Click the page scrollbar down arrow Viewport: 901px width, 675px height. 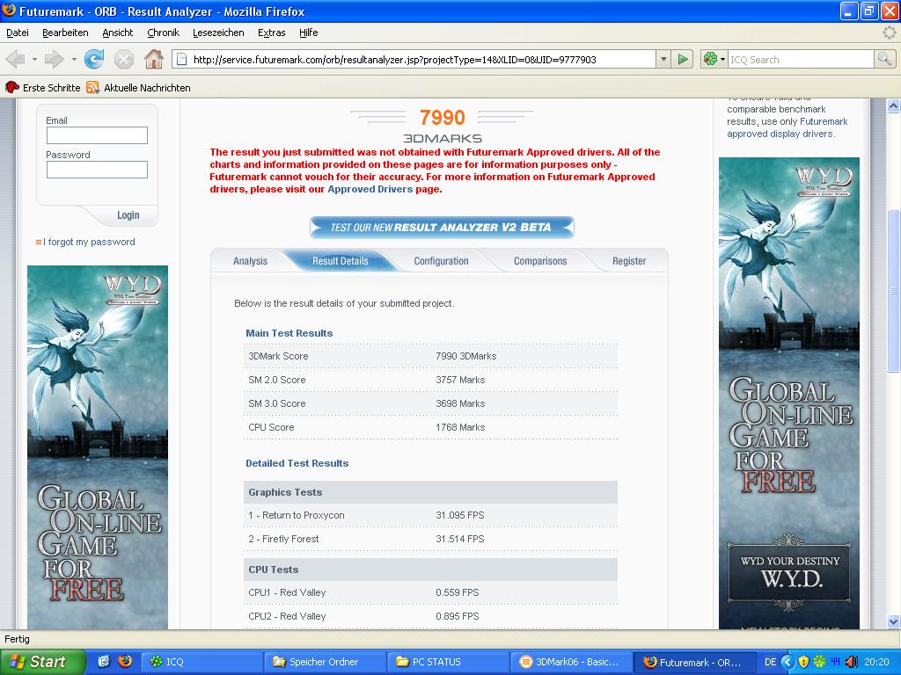click(893, 621)
